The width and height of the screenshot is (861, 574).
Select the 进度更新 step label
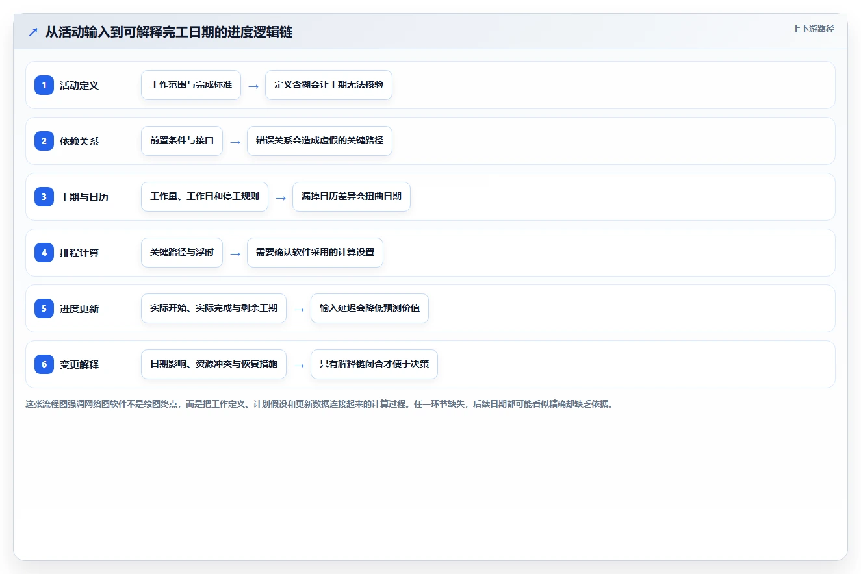click(79, 308)
